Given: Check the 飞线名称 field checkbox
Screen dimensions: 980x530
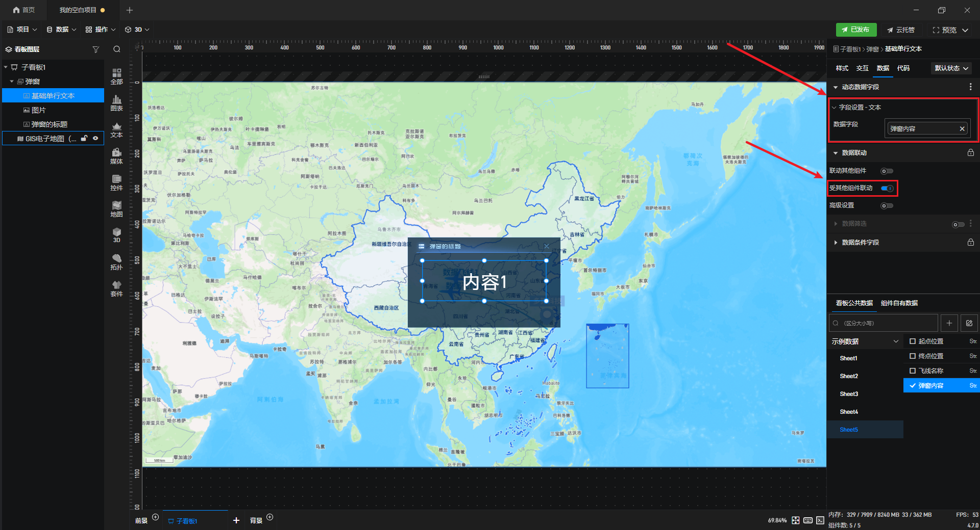Looking at the screenshot, I should (x=913, y=371).
